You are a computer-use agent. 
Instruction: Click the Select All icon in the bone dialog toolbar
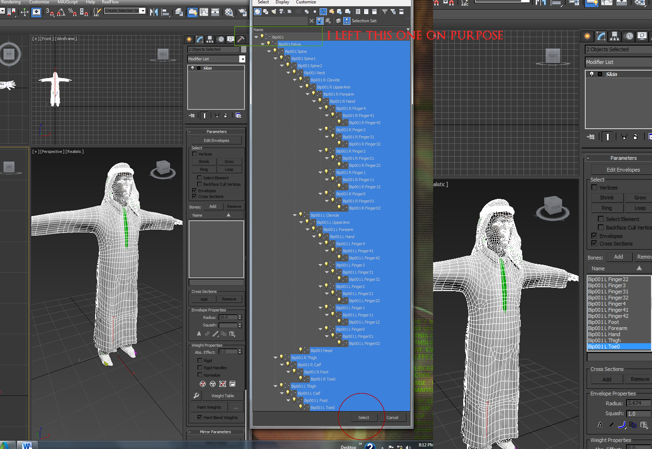pos(358,11)
